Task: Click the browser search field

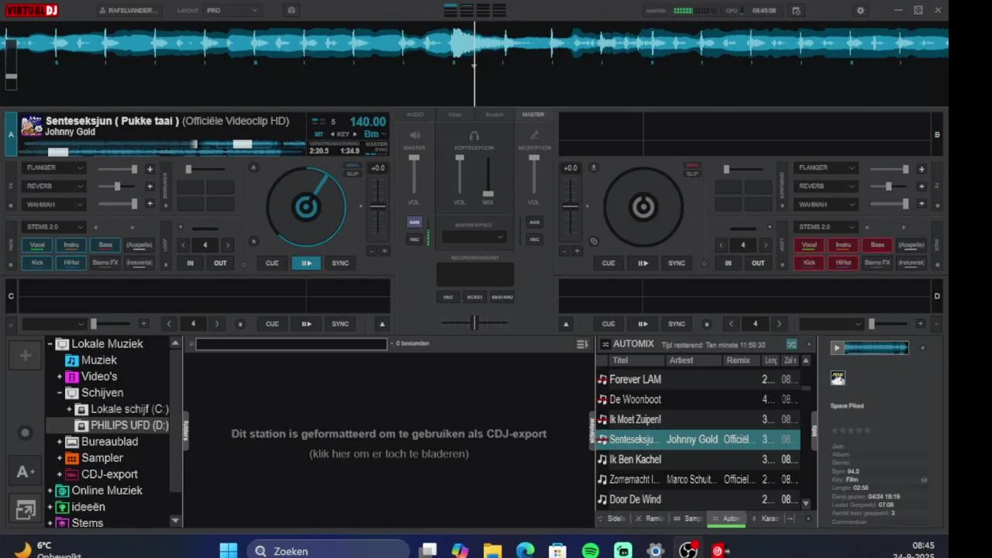Action: point(291,344)
